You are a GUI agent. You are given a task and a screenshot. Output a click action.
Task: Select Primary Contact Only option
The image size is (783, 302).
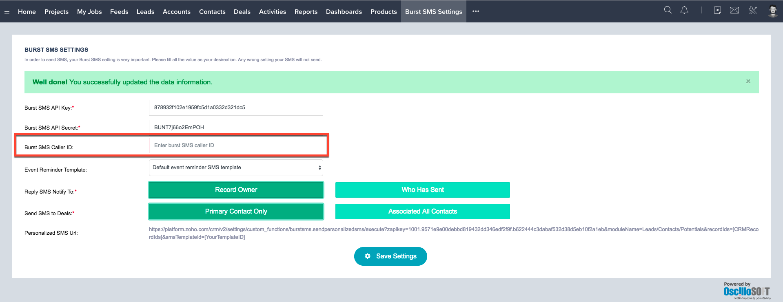click(x=236, y=212)
